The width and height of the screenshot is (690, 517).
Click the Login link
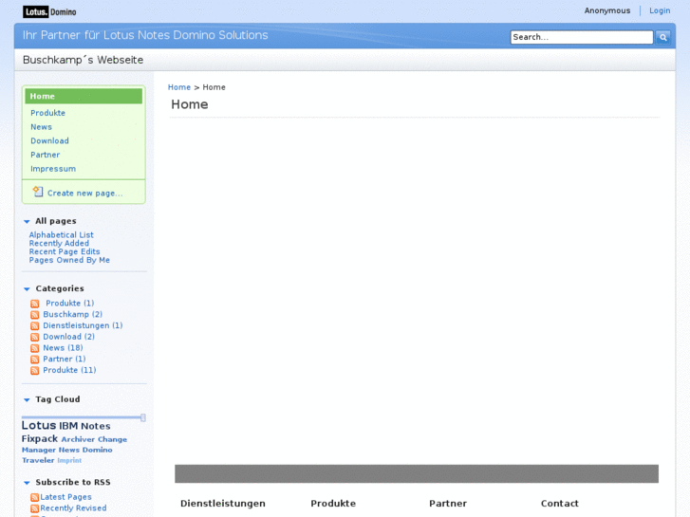(x=660, y=10)
